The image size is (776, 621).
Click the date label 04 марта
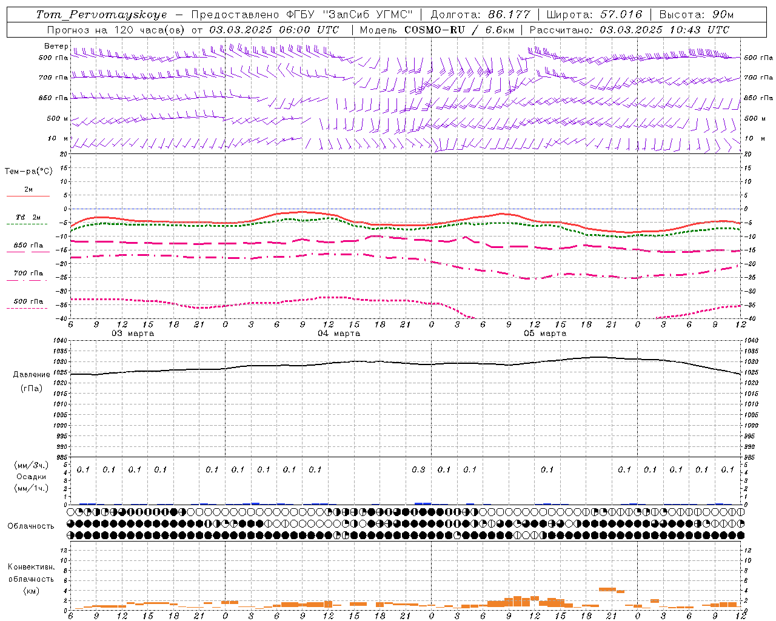click(x=339, y=334)
